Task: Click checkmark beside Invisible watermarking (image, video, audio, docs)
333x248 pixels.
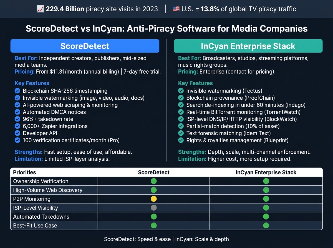Action: click(x=17, y=98)
